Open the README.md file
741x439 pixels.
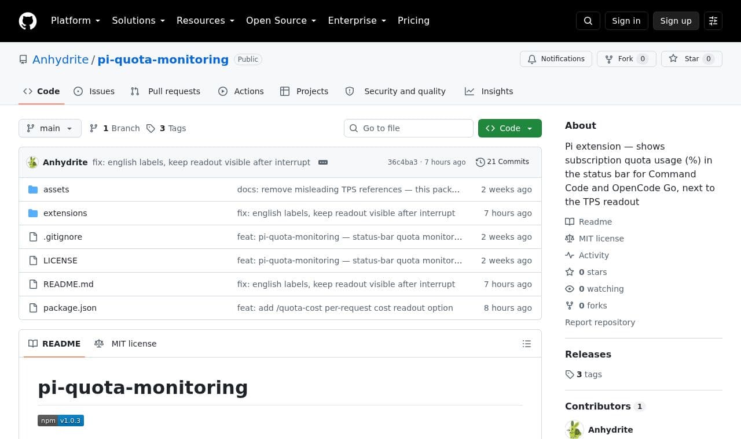[68, 284]
